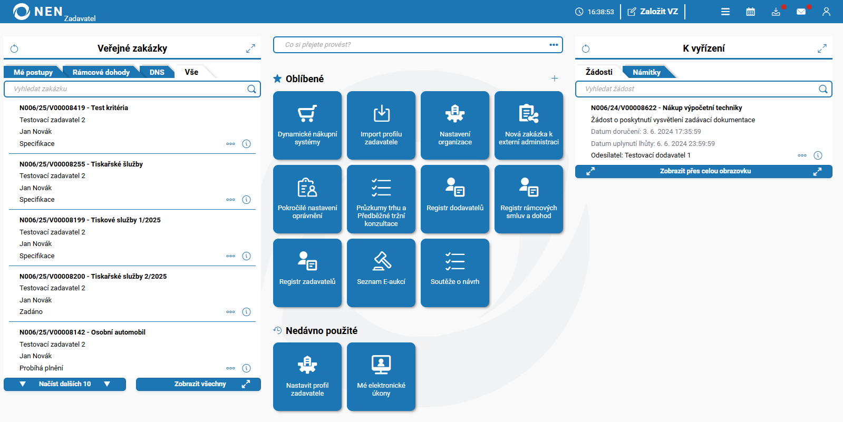Click Zobrazit přes celou obrazovku button

coord(704,171)
